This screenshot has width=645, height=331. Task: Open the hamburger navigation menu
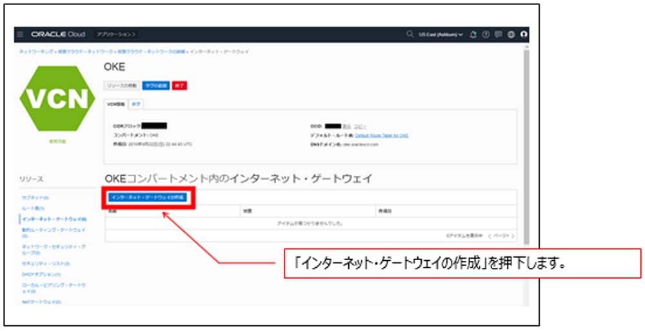(x=21, y=35)
